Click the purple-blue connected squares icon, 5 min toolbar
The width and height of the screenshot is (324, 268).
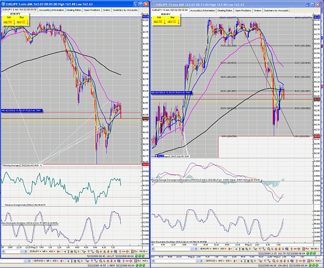click(x=93, y=251)
